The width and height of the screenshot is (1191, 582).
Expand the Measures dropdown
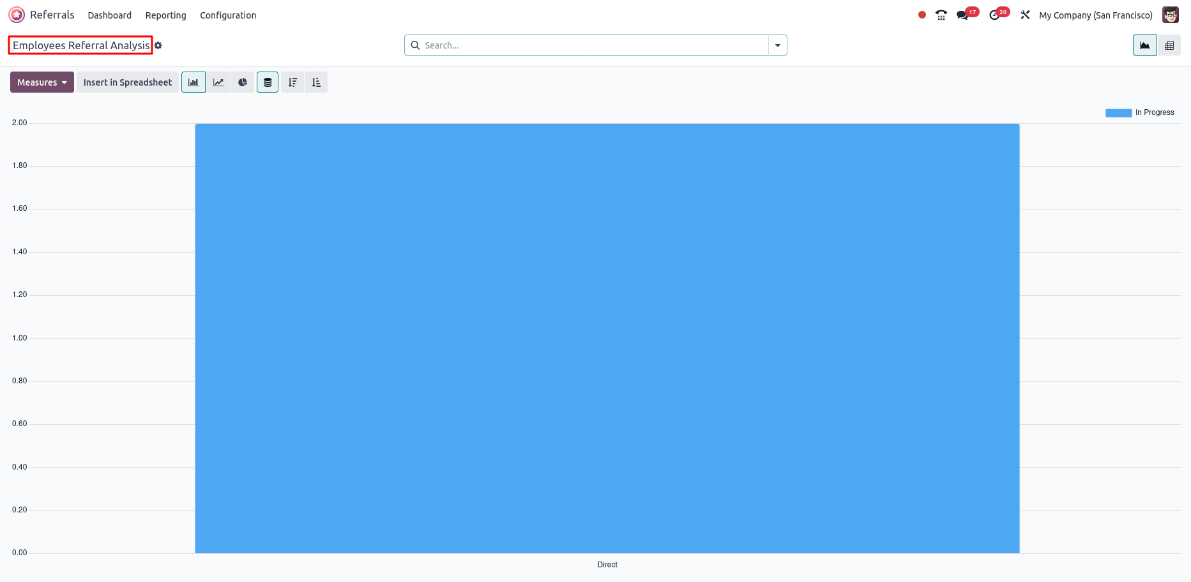click(42, 82)
